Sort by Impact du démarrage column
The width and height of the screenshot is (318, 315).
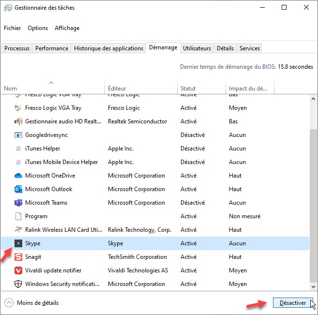248,89
